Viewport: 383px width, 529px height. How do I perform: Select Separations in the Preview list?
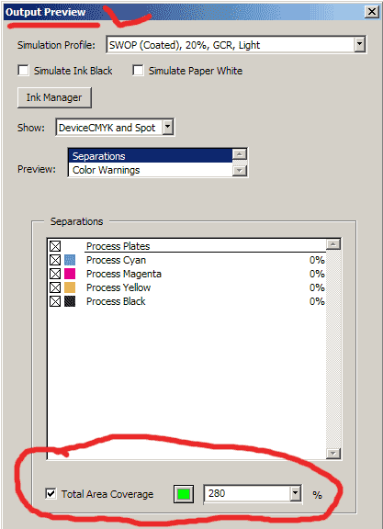point(151,156)
